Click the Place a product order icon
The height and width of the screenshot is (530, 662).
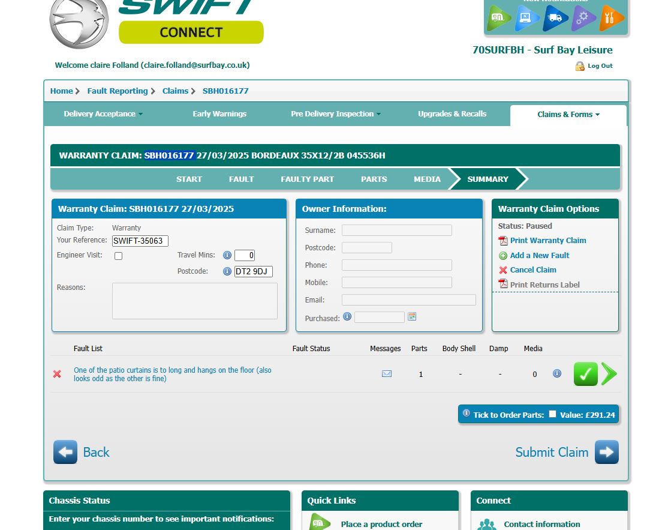(320, 522)
